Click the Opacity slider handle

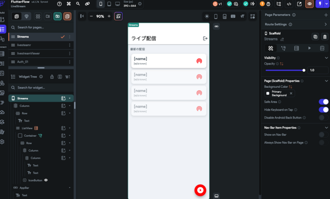point(304,70)
